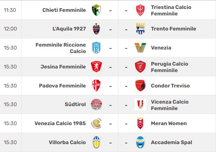Click the Femminile Riccione Calcio blue badge
The height and width of the screenshot is (152, 216).
96,48
